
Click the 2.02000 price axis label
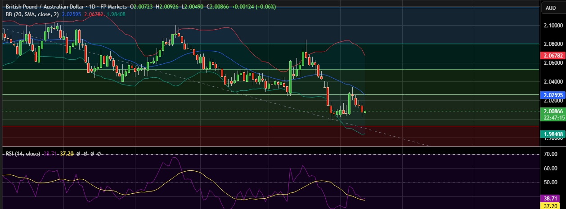click(x=553, y=102)
